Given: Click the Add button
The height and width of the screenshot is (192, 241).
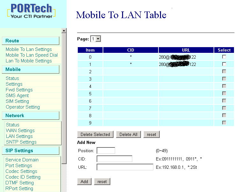Looking at the screenshot, I should (x=84, y=181).
